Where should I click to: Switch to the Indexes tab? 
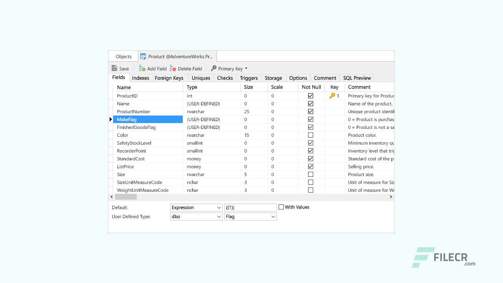141,78
